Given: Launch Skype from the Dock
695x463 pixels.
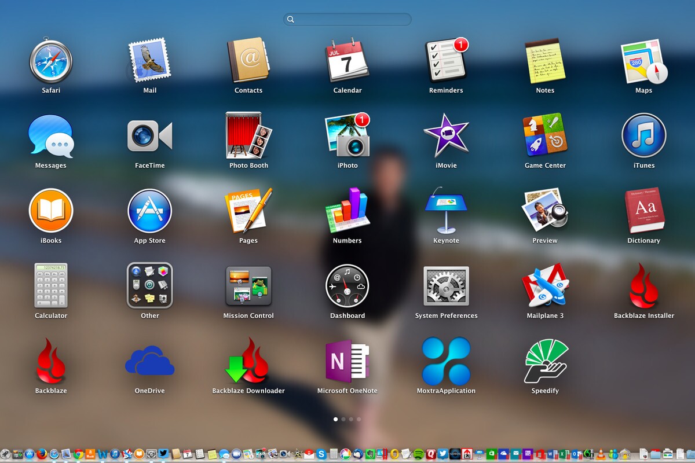Looking at the screenshot, I should (321, 454).
